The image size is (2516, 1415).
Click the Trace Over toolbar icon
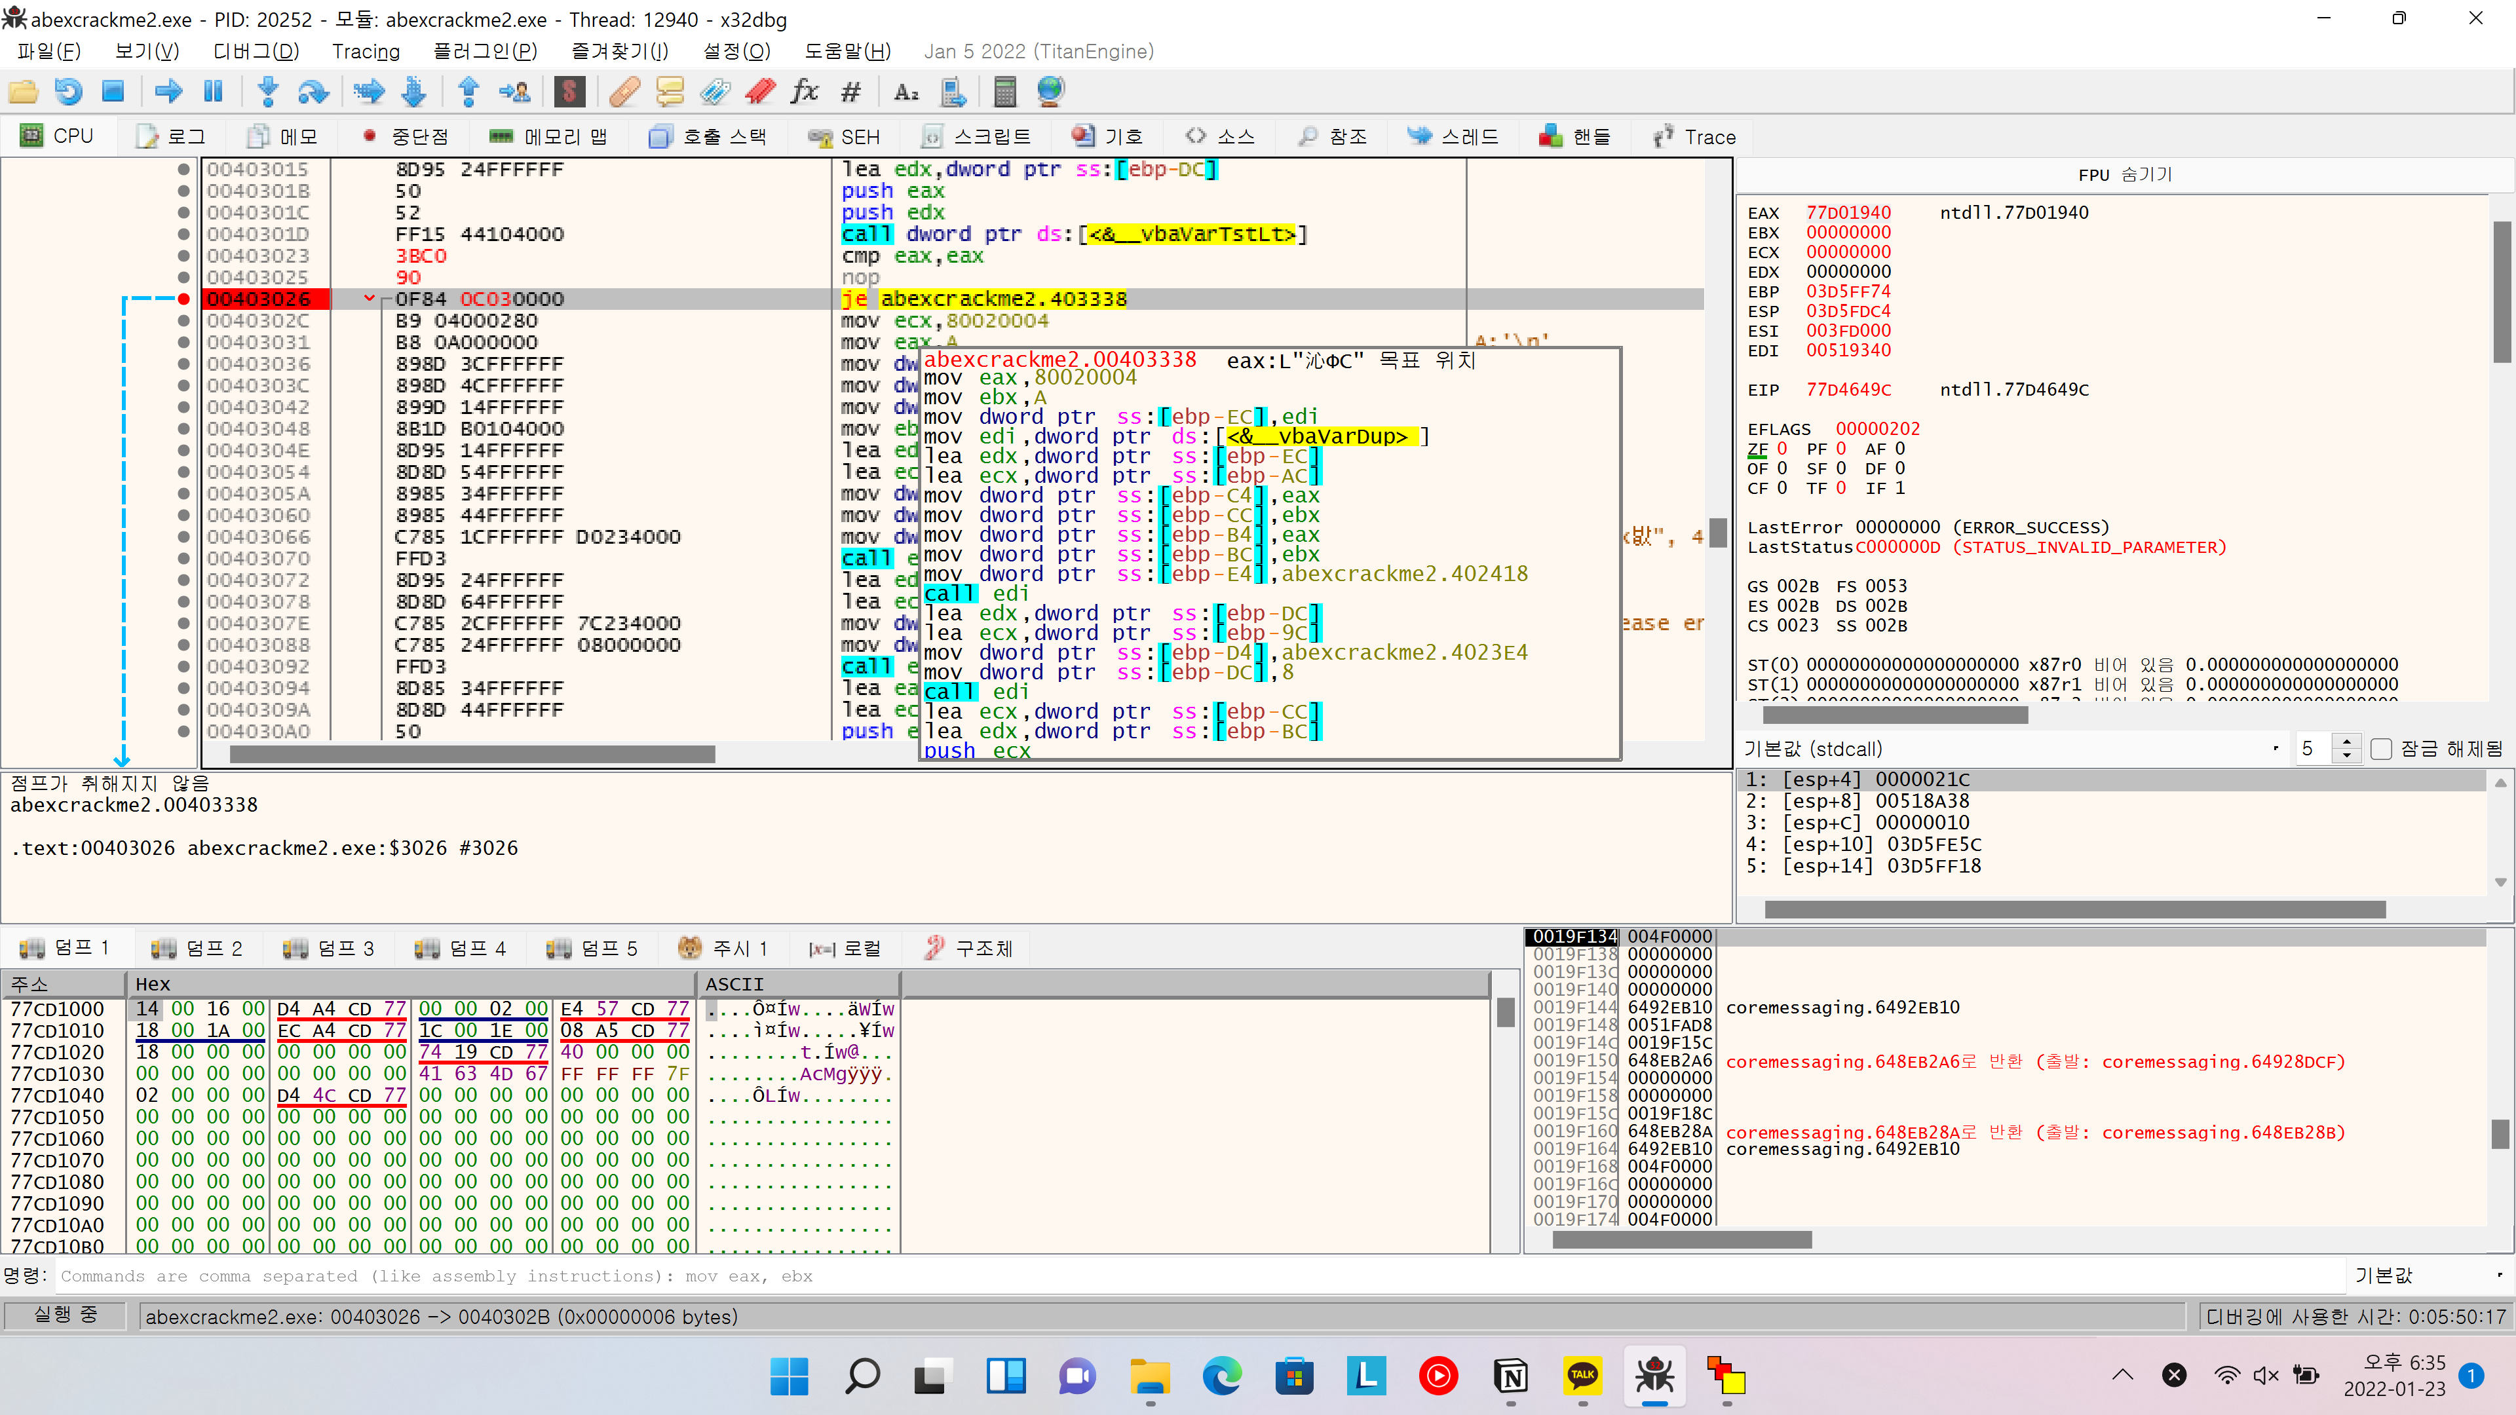(414, 92)
